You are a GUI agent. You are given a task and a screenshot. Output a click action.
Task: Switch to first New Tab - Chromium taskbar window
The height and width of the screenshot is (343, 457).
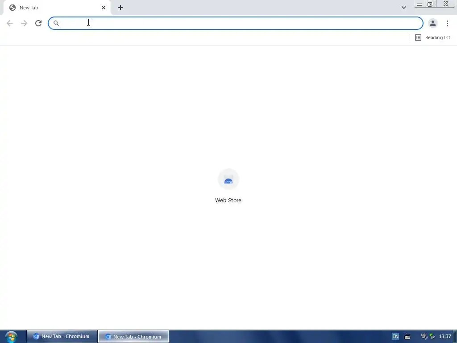[62, 337]
